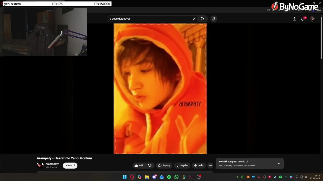The image size is (323, 181).
Task: Open the OBS Studio taskbar icon with red dot
Action: (x=199, y=177)
